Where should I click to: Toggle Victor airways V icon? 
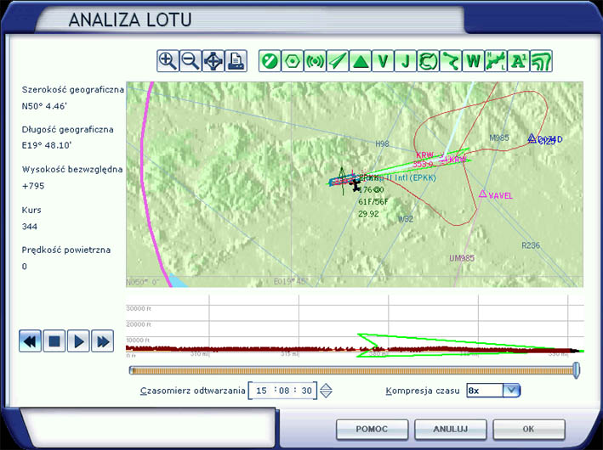coord(384,60)
